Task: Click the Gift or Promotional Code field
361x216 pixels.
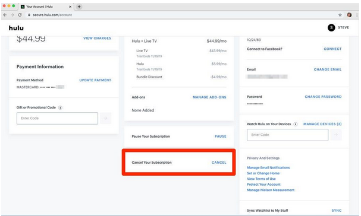Action: click(57, 118)
